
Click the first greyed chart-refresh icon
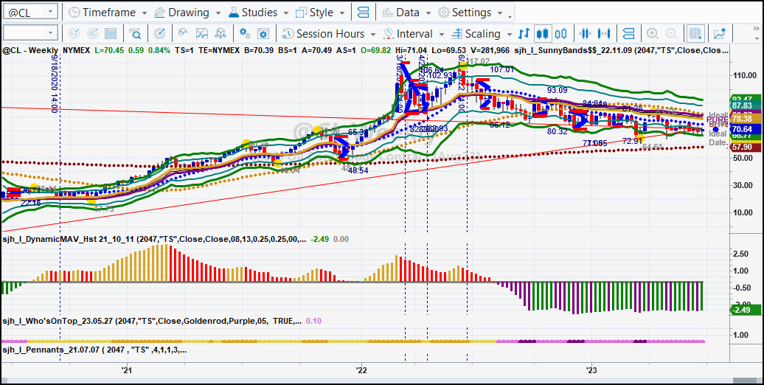[74, 34]
